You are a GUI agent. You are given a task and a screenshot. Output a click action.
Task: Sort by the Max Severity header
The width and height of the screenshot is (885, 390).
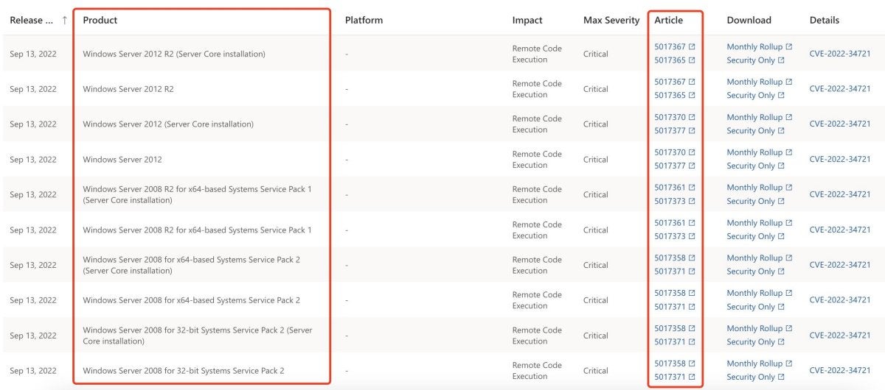point(611,21)
